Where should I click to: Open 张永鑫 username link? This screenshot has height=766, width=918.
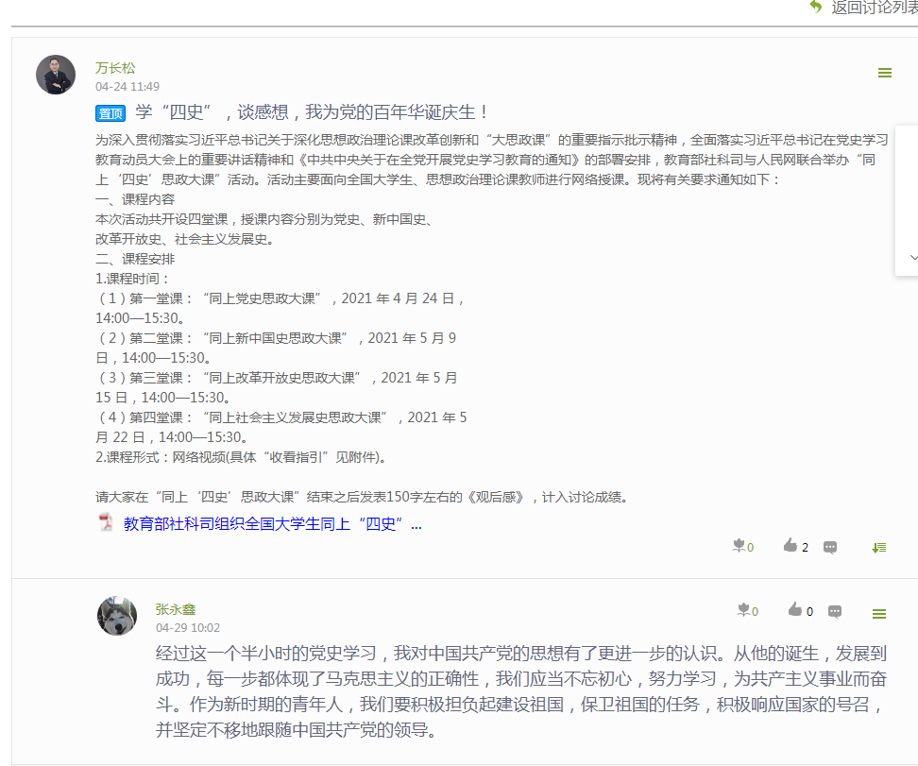[176, 609]
